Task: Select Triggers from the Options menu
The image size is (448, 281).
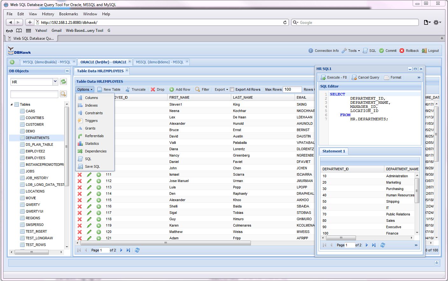Action: pos(92,120)
